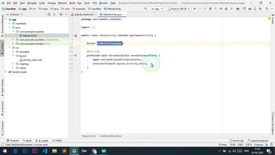Click the Project Structure icon in toolbar
Screen dimensions: 275x155
click(238, 9)
